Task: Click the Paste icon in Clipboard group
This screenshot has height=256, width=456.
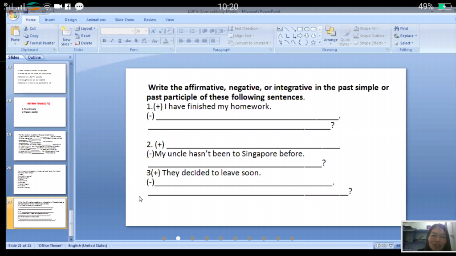Action: coord(15,32)
